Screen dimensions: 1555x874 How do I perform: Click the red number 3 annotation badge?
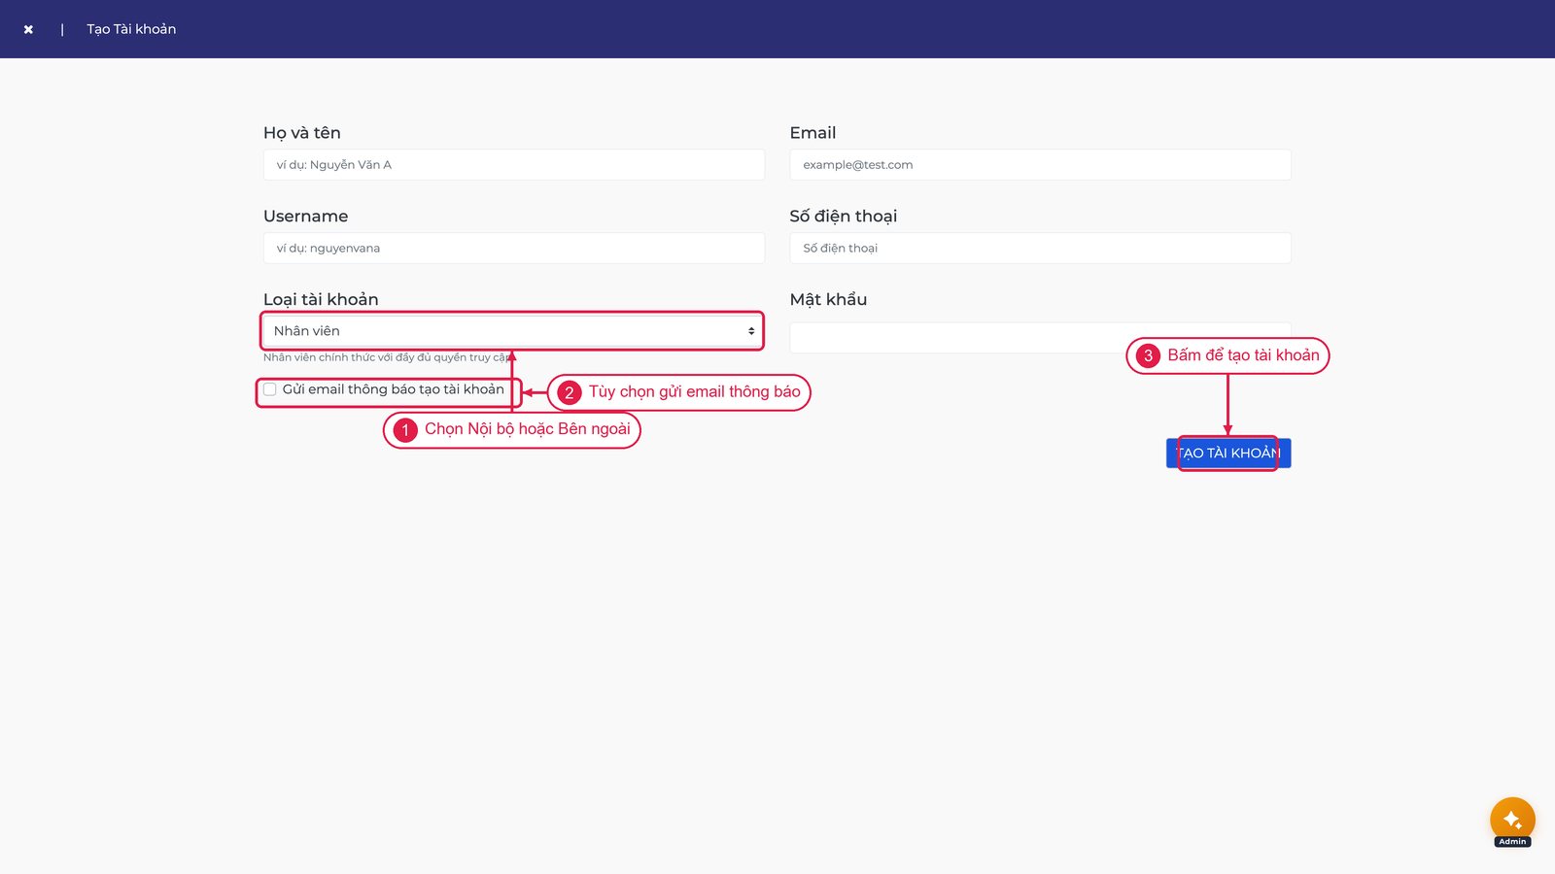pos(1148,355)
